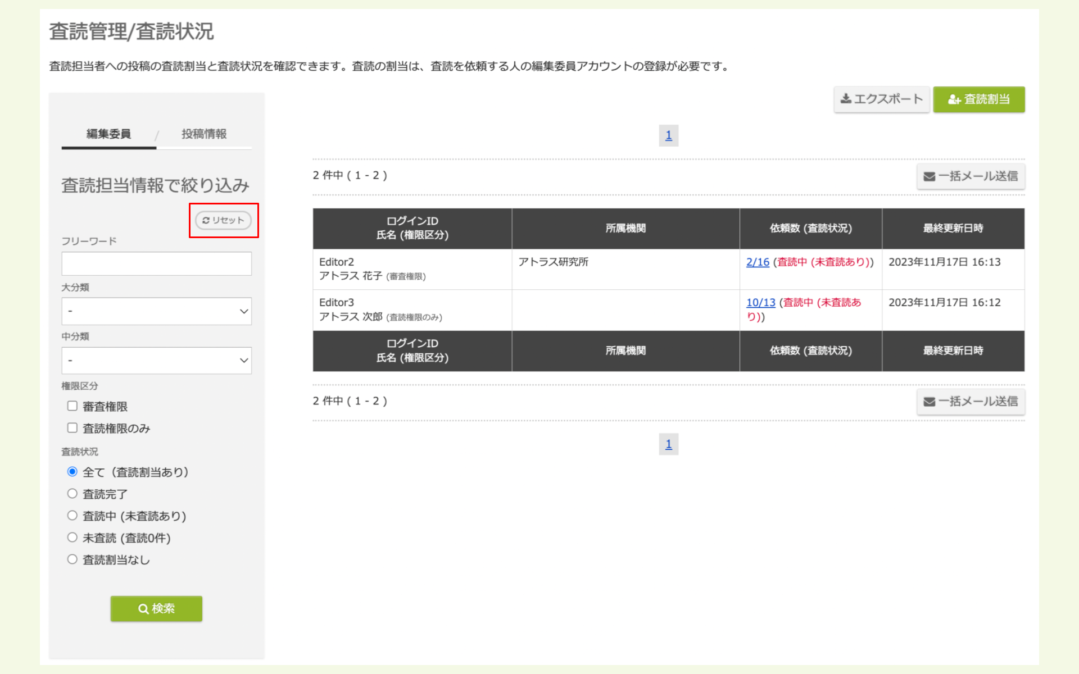Go to page 1 in top pagination
Viewport: 1079px width, 674px height.
pos(668,135)
